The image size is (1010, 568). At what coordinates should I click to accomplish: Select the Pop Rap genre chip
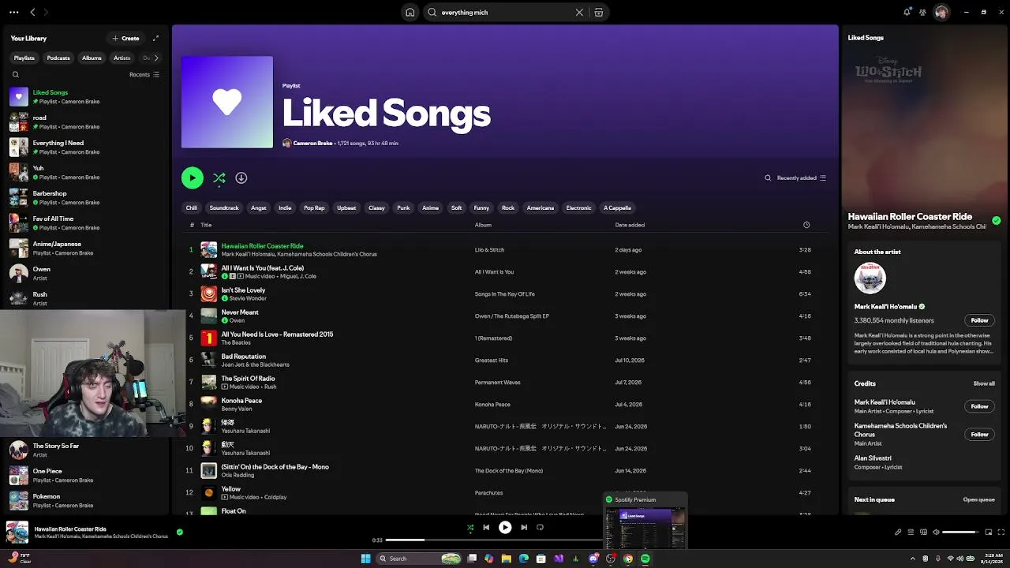click(314, 207)
